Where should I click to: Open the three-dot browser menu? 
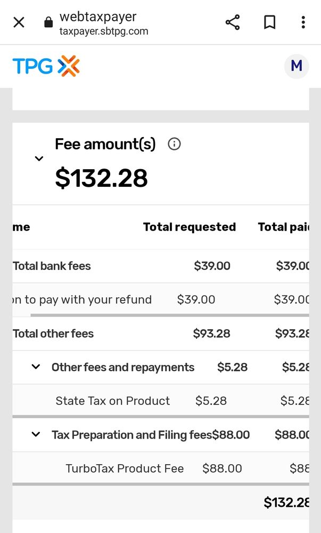[x=303, y=22]
